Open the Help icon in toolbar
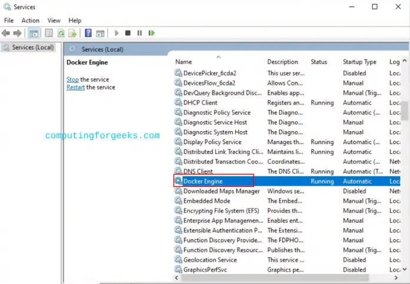The width and height of the screenshot is (410, 284). (88, 34)
